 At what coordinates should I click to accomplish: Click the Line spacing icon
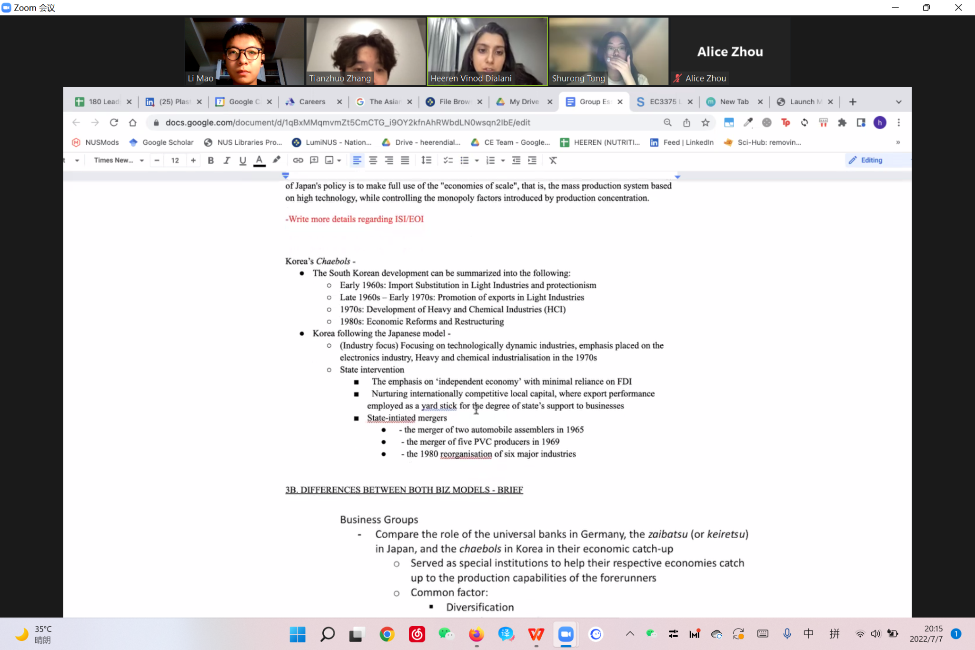click(426, 160)
